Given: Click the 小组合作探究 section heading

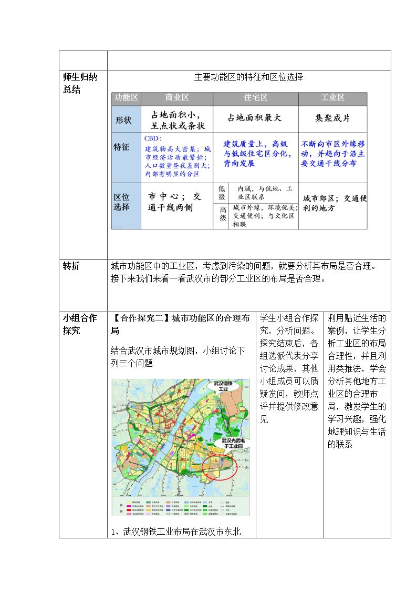Looking at the screenshot, I should coord(80,324).
